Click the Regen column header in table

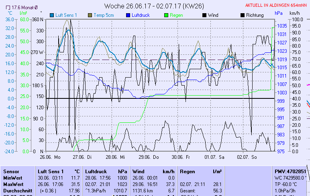pyautogui.click(x=188, y=171)
